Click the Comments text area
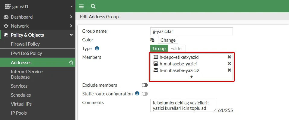 pyautogui.click(x=184, y=105)
